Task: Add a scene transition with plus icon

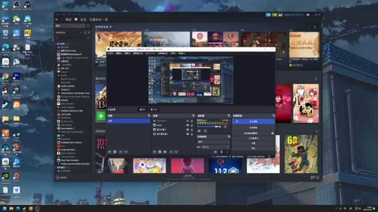Action: [215, 152]
